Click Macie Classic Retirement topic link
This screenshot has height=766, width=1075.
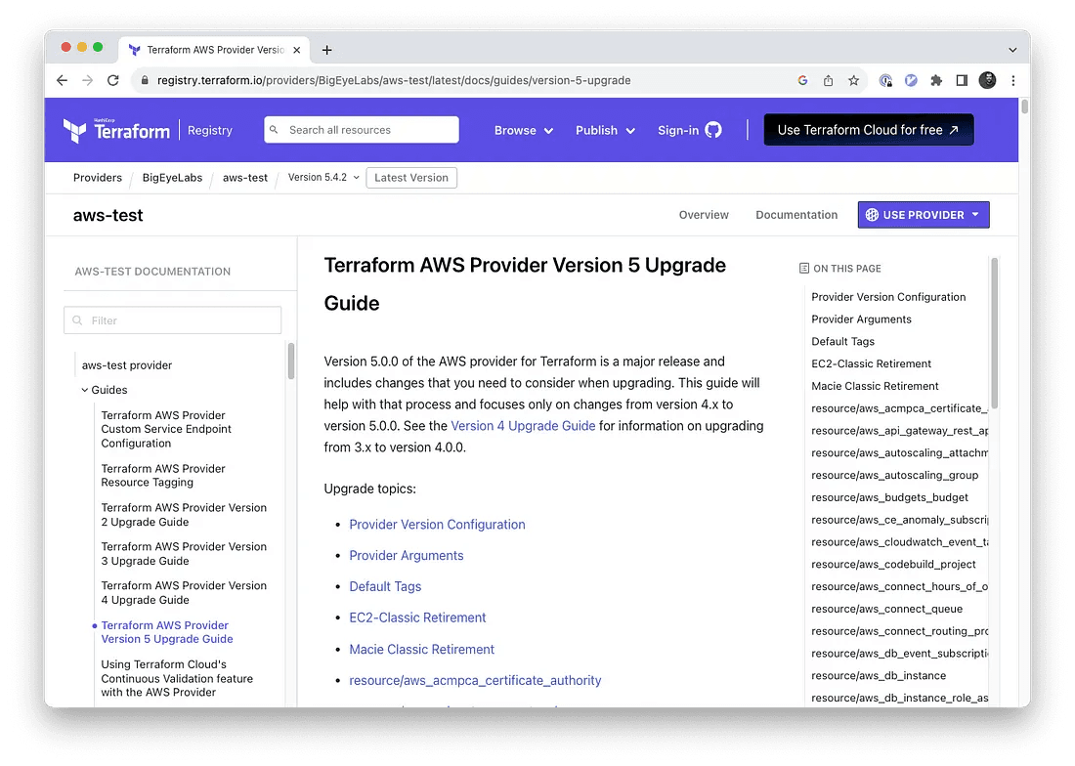click(421, 649)
